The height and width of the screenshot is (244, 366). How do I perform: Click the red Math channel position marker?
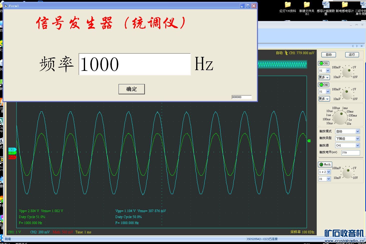pyautogui.click(x=12, y=157)
